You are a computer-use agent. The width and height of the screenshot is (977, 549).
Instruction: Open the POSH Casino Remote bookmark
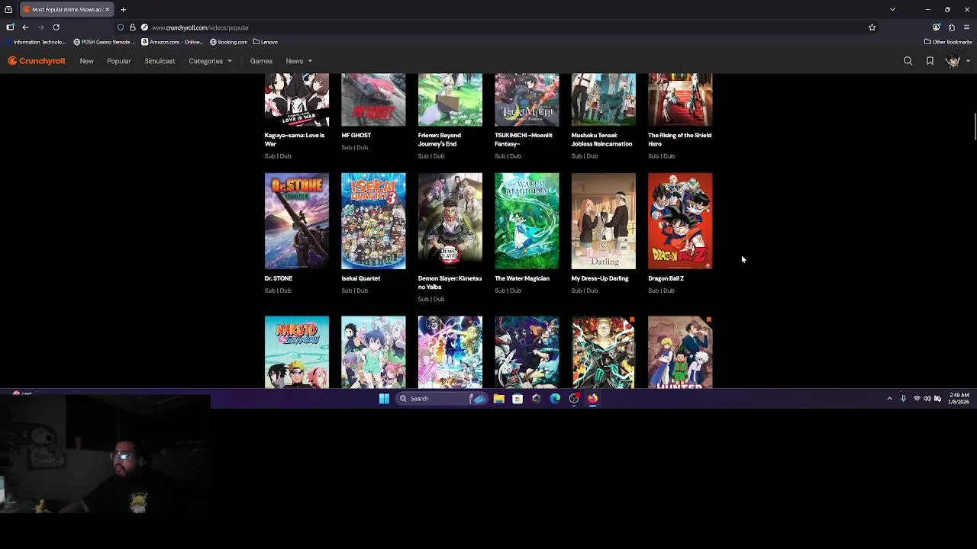click(x=105, y=42)
